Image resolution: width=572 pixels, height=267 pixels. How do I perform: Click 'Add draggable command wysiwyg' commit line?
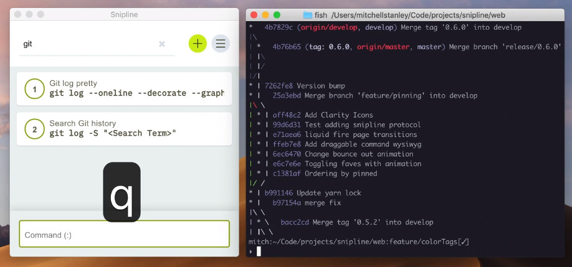click(x=347, y=144)
